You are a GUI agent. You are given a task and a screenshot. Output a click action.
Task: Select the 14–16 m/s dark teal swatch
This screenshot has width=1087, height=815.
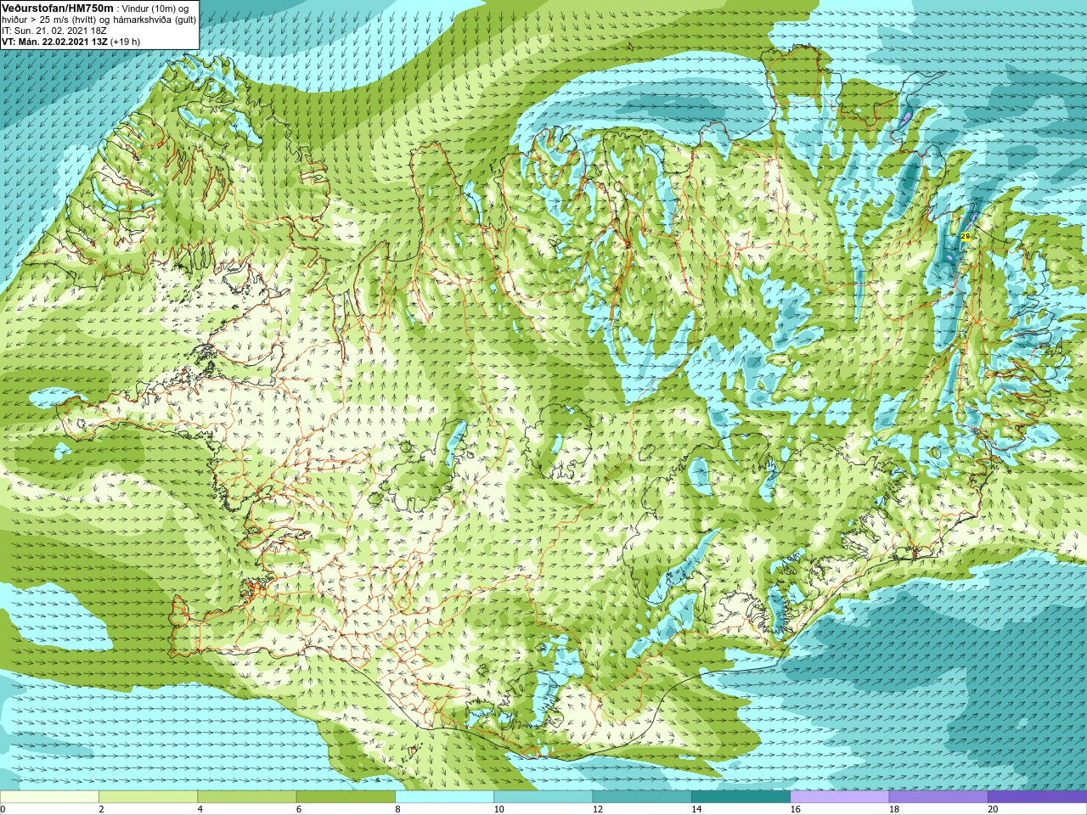741,797
